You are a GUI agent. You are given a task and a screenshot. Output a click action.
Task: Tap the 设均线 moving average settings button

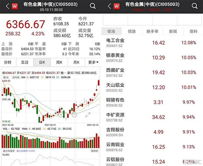[x=16, y=78]
